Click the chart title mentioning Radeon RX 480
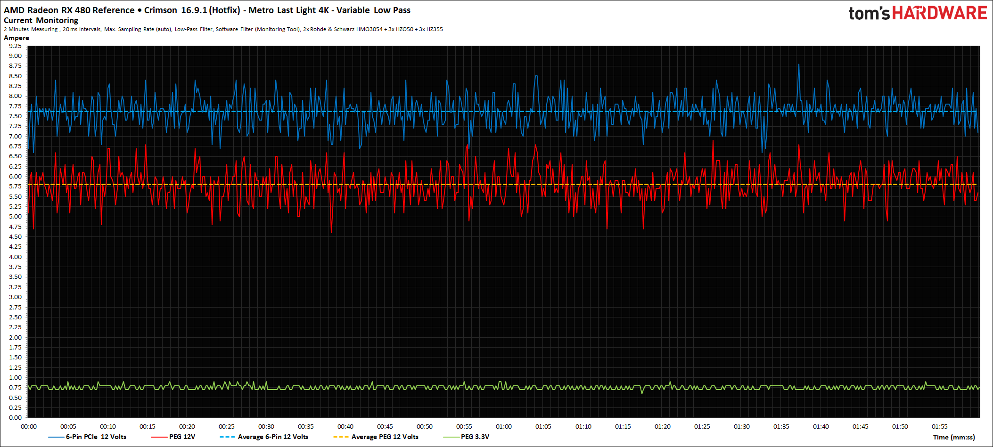The height and width of the screenshot is (447, 993). click(207, 10)
